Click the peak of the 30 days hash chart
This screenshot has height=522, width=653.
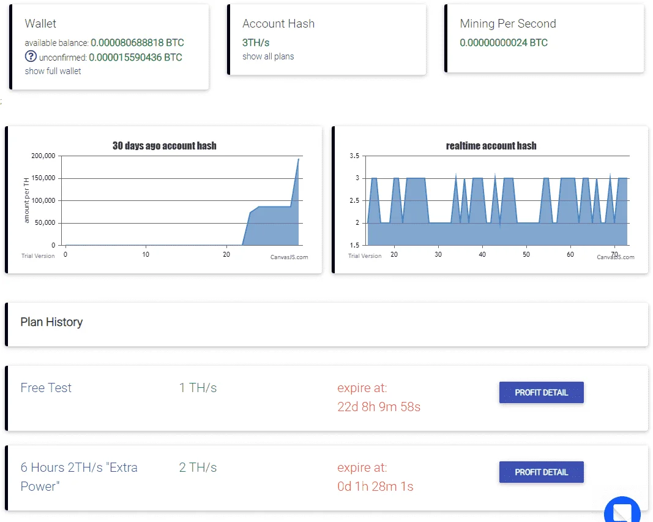[298, 160]
